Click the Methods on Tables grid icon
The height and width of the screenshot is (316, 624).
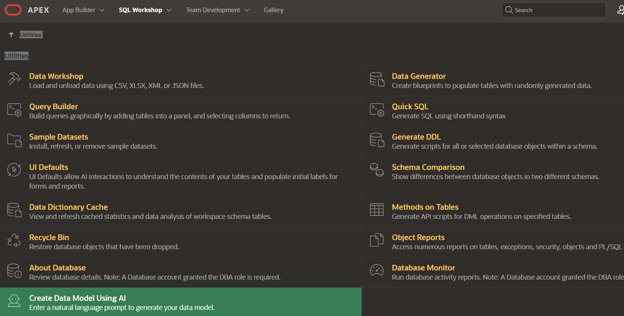click(377, 210)
